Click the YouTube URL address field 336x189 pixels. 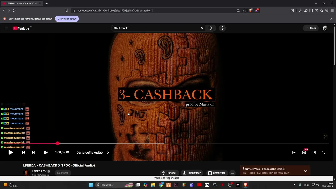115,10
